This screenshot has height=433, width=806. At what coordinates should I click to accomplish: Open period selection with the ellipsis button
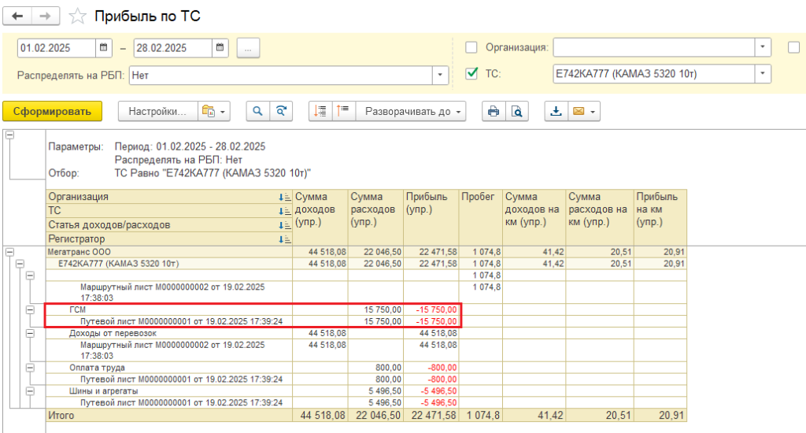pyautogui.click(x=248, y=48)
